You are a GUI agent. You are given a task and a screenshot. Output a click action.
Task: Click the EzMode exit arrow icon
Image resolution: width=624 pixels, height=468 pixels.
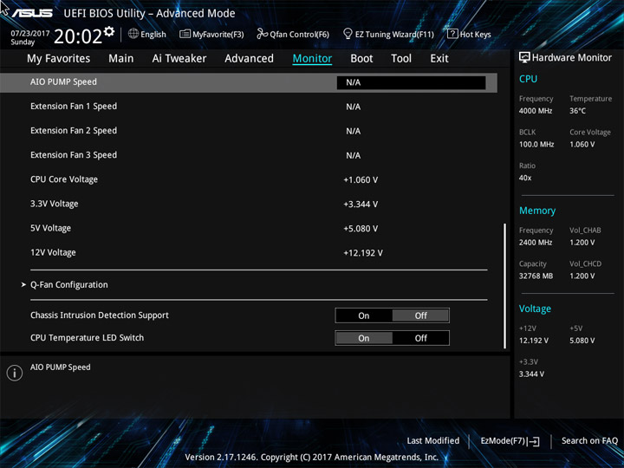click(534, 441)
